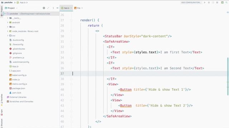Click the first Button tag on line 40
Viewport: 229px width, 128px height.
pos(126,89)
